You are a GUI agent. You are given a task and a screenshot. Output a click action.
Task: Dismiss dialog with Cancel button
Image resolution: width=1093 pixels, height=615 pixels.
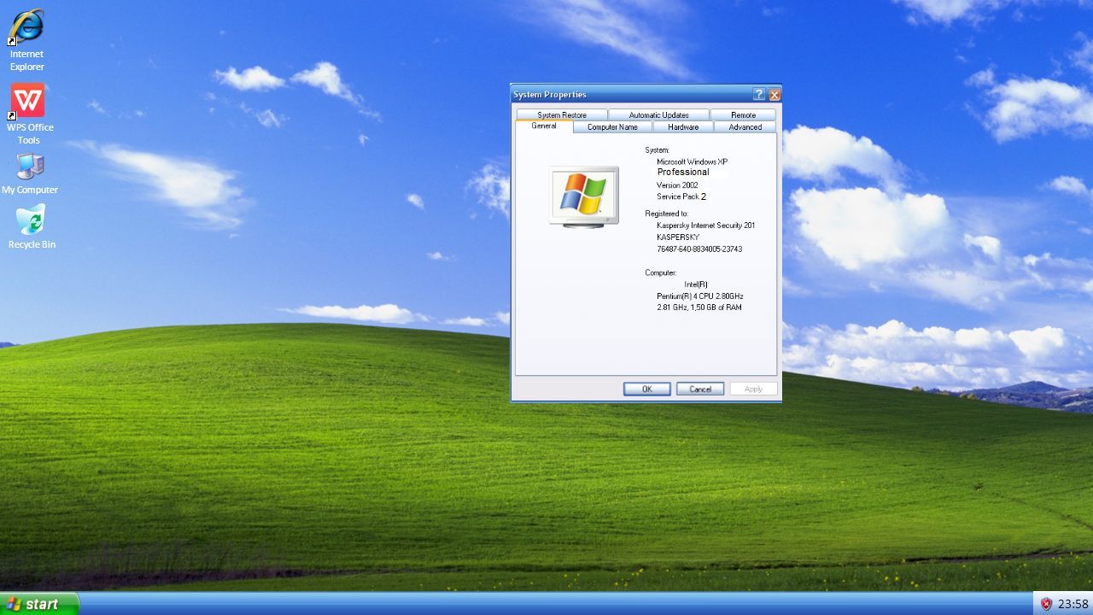[x=700, y=389]
